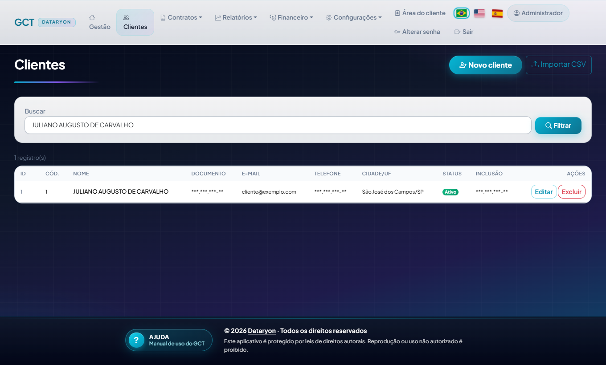Click the house icon above Gestão

(92, 18)
